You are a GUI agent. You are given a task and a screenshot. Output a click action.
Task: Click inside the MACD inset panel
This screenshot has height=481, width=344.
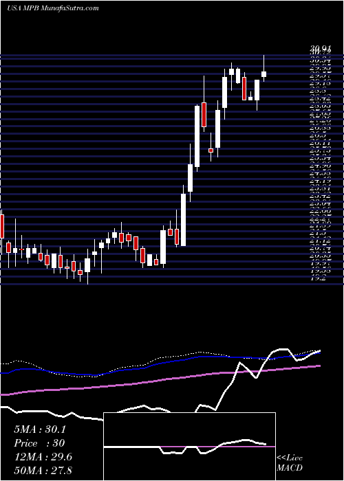pyautogui.click(x=189, y=447)
